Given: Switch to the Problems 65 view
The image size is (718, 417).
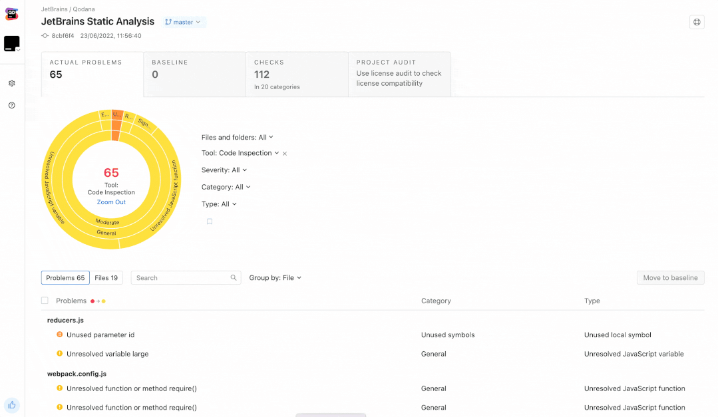Looking at the screenshot, I should 65,278.
